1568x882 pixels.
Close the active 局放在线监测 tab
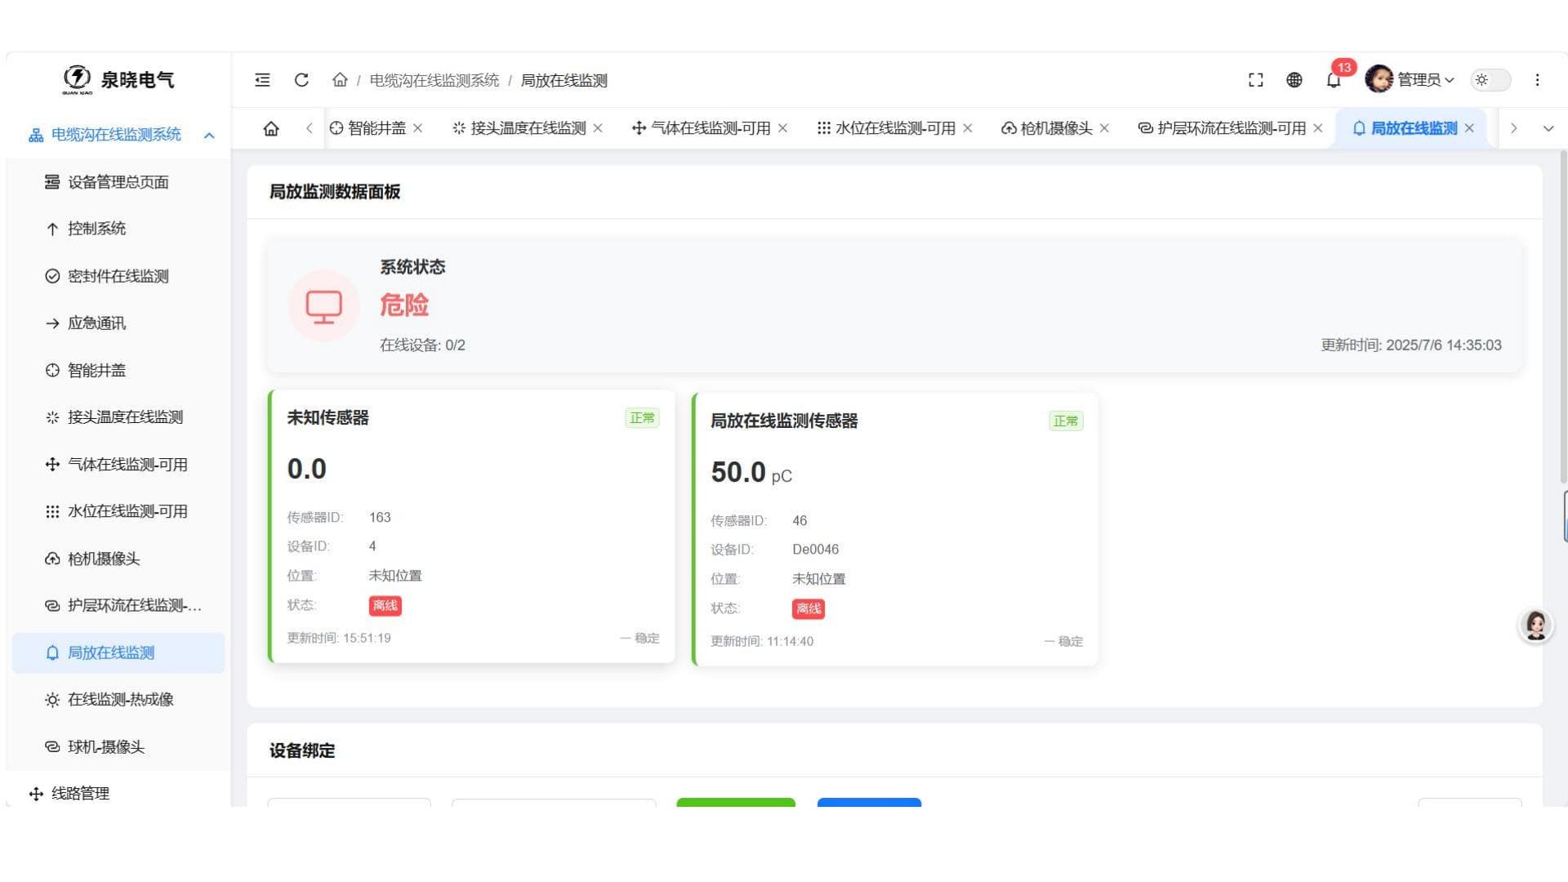pos(1469,128)
